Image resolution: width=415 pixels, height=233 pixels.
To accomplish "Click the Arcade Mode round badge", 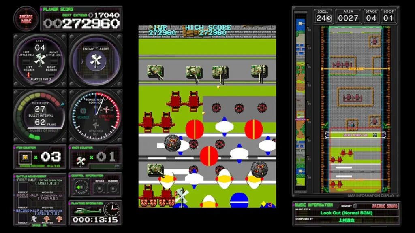I will (x=26, y=19).
